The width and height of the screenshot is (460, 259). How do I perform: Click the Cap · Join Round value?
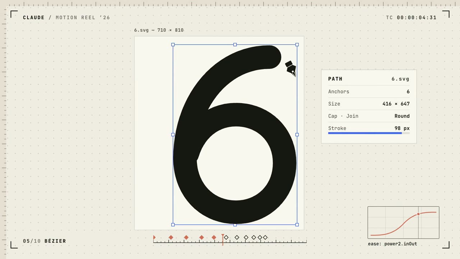pos(402,116)
